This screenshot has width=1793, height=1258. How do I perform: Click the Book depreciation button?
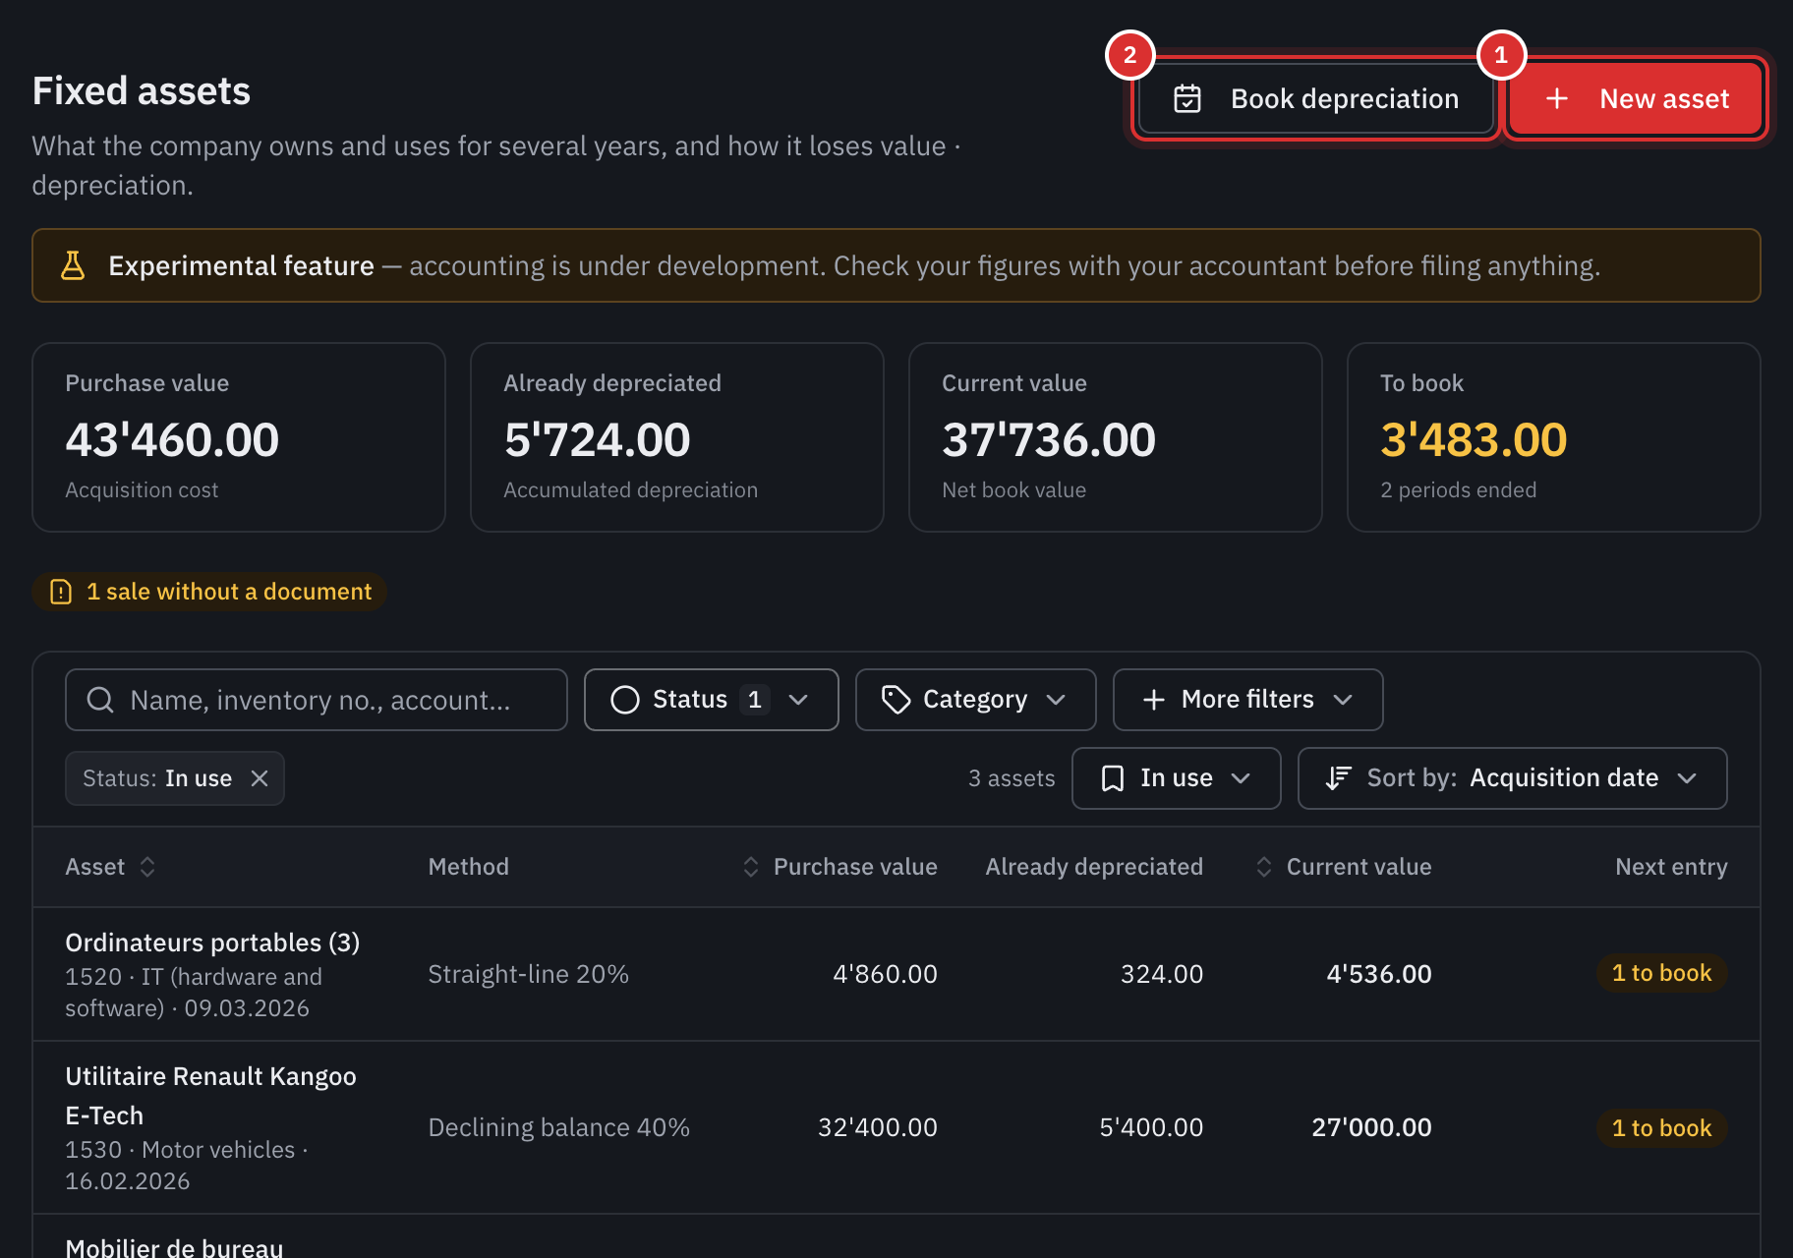pyautogui.click(x=1315, y=98)
